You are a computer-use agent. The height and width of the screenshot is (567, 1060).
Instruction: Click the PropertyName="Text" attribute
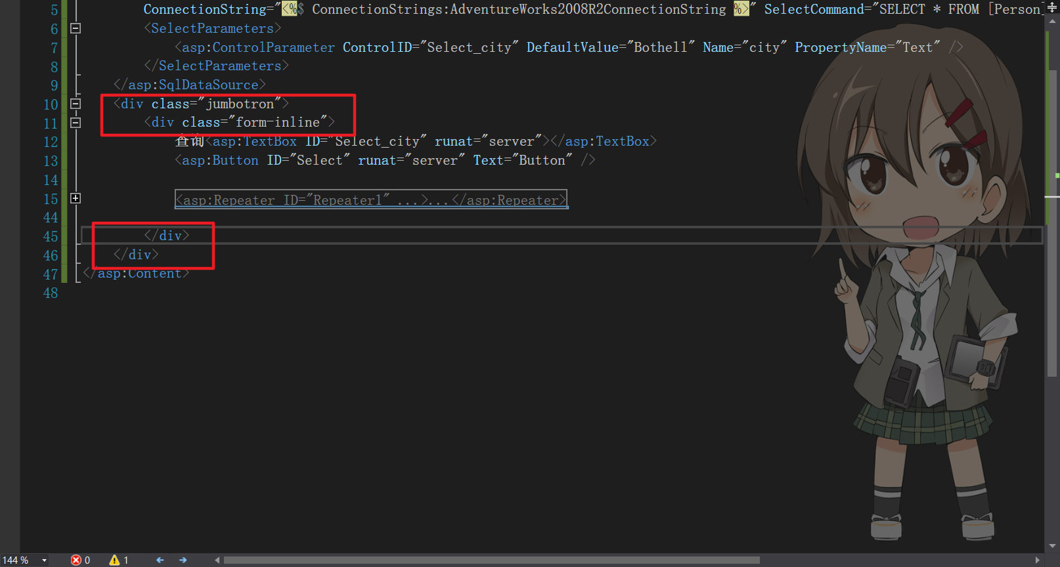[868, 47]
